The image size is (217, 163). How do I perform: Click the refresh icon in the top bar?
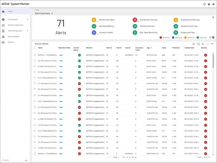[205, 4]
